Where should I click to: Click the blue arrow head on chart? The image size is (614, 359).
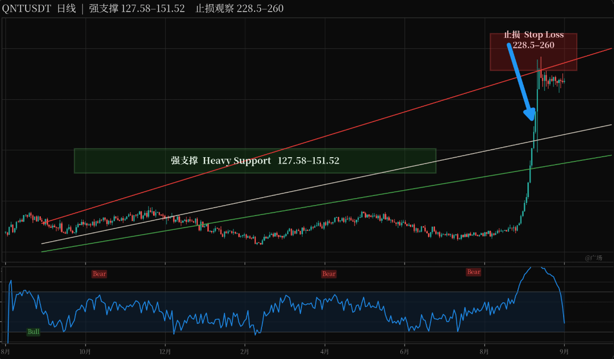point(530,115)
